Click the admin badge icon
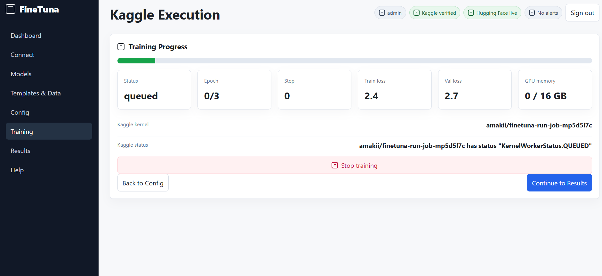This screenshot has width=602, height=276. click(382, 13)
